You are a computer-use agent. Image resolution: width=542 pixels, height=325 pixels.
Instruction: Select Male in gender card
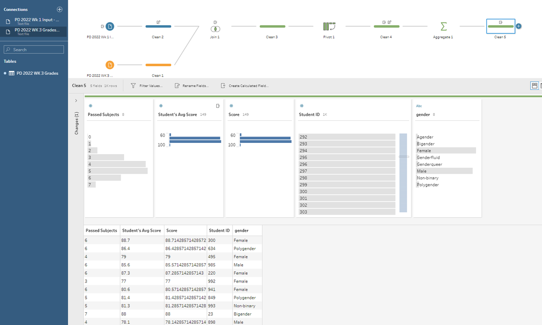pyautogui.click(x=444, y=171)
